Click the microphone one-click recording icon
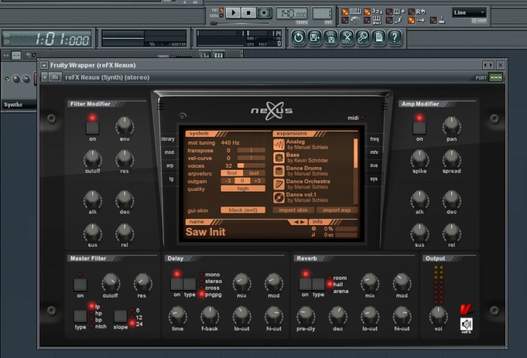 [x=363, y=38]
